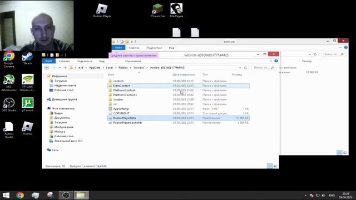Click search box in version window
356x200 pixels.
[264, 68]
